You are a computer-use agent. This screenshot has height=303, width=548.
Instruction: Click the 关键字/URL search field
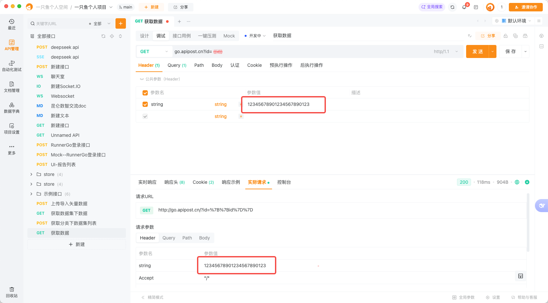coord(59,23)
